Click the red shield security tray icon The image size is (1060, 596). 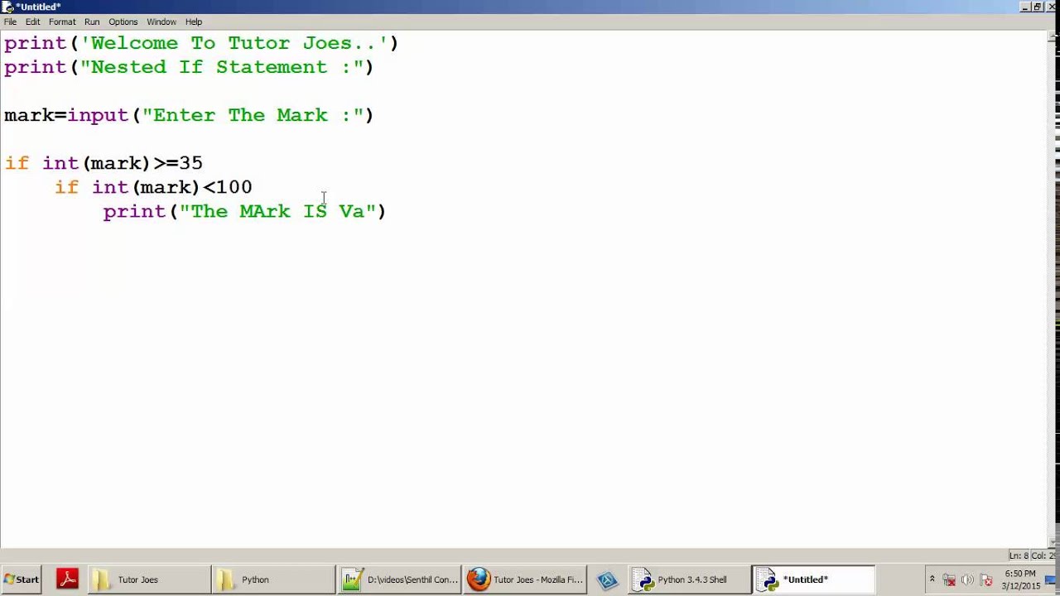pyautogui.click(x=985, y=579)
